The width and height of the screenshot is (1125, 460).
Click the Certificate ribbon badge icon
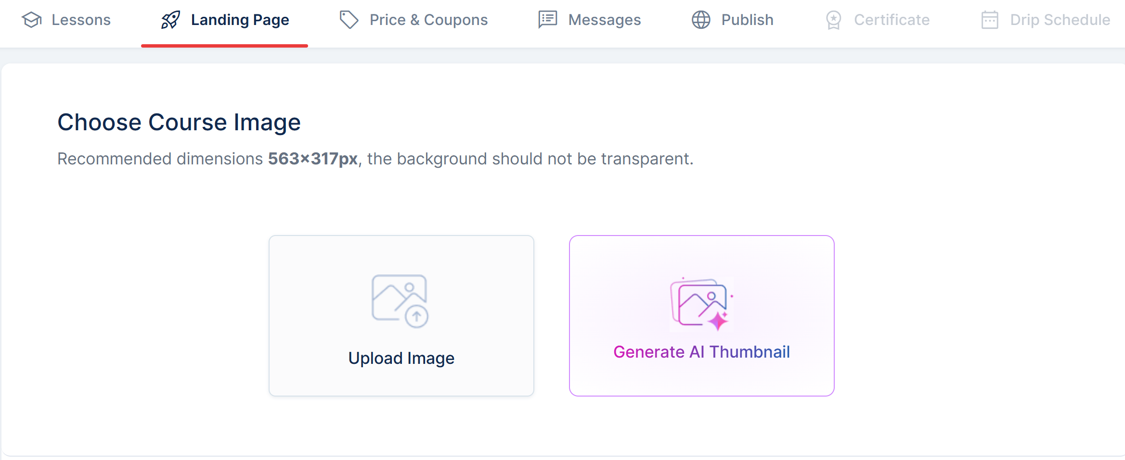click(834, 20)
